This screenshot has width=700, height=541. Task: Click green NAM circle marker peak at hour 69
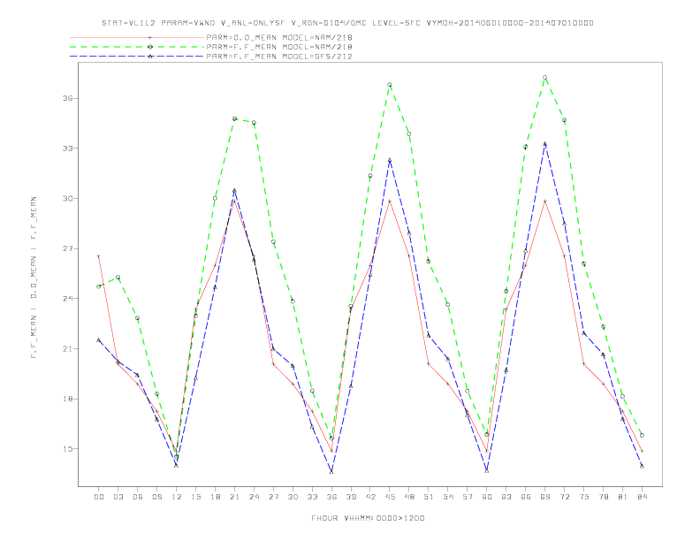point(545,78)
